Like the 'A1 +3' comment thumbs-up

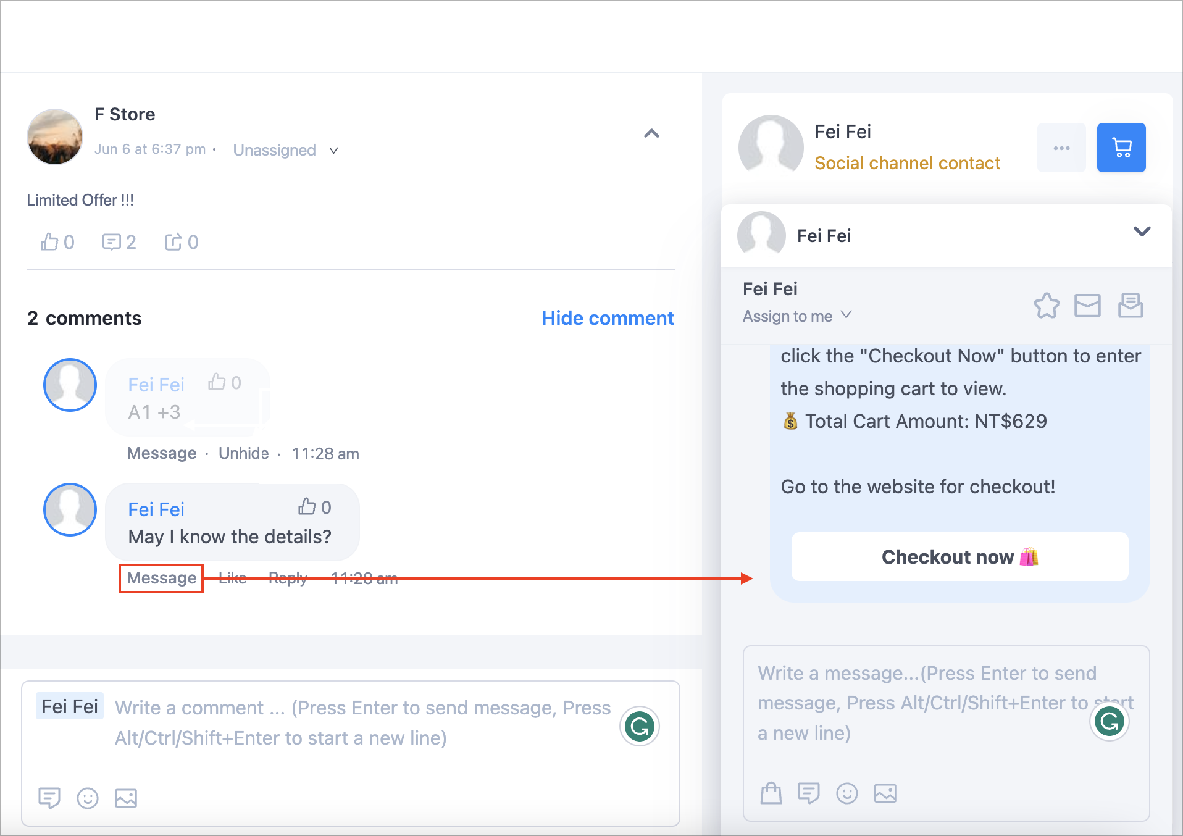(x=217, y=382)
